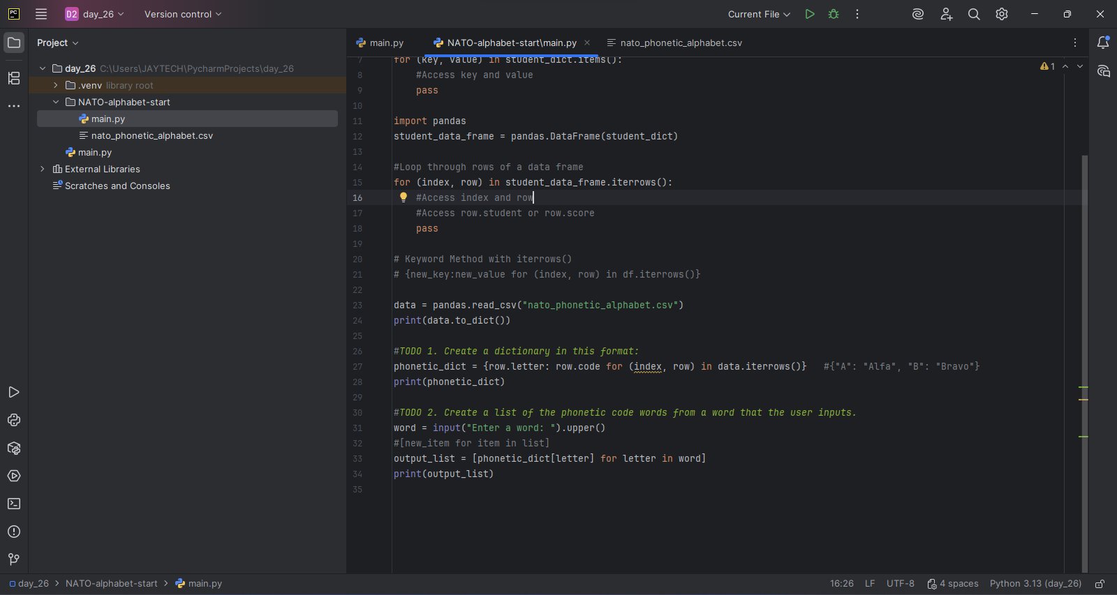The height and width of the screenshot is (595, 1117).
Task: Toggle the Project tool window folder icon
Action: click(14, 43)
